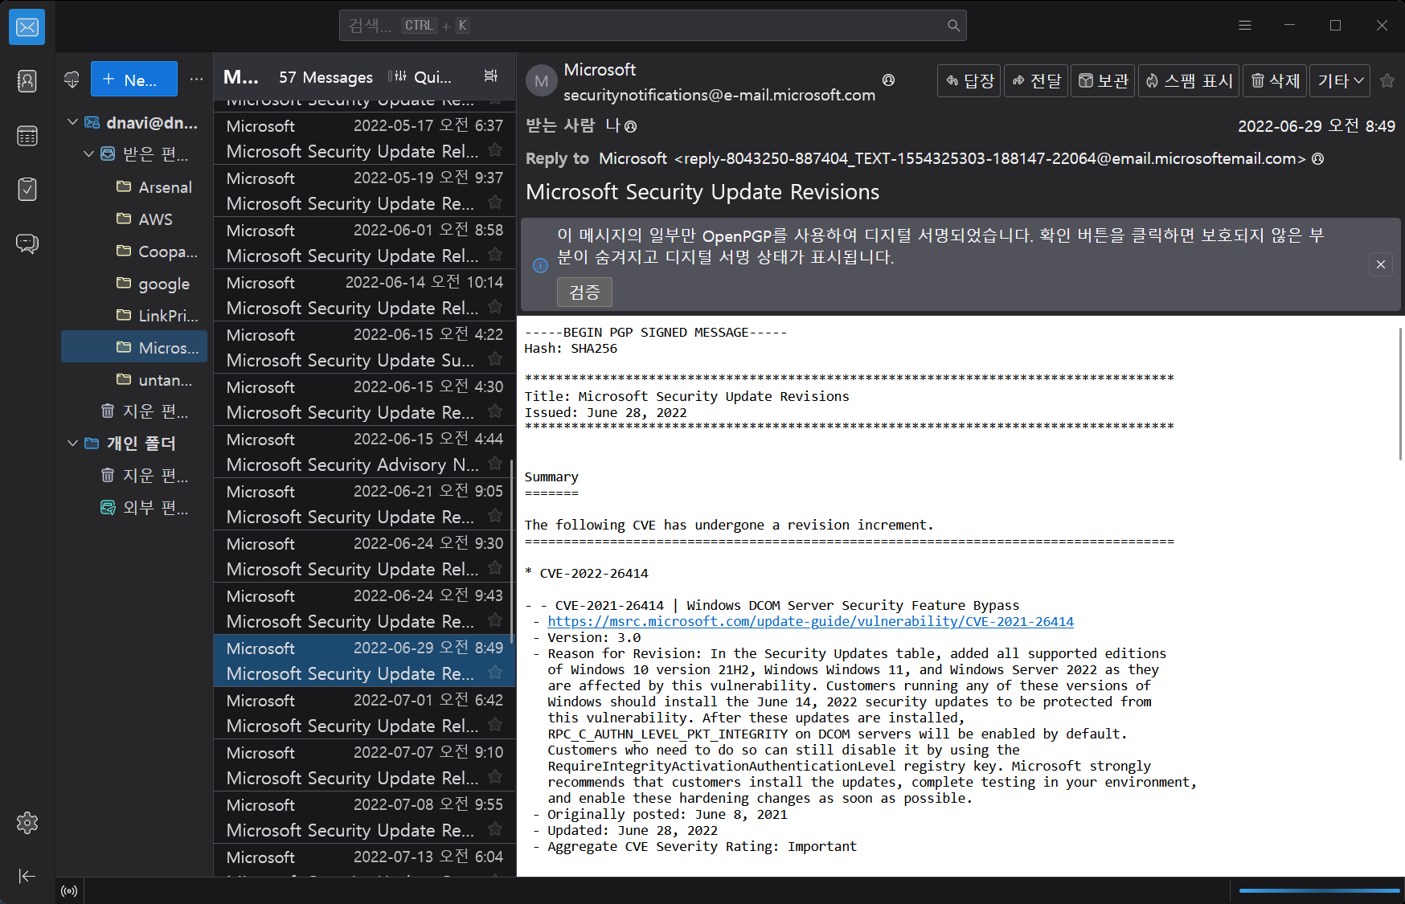Open the Tasks sidebar icon
Viewport: 1405px width, 904px height.
(27, 190)
